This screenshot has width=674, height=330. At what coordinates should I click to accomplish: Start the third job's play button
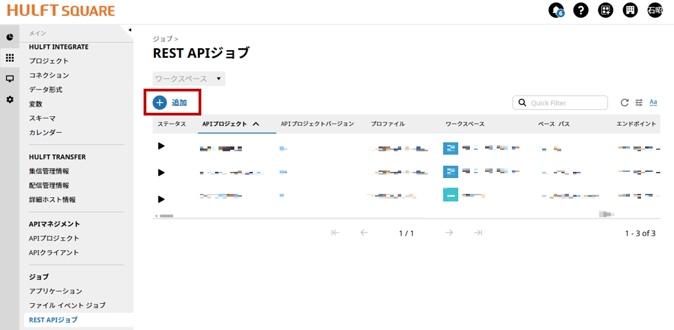coord(161,199)
